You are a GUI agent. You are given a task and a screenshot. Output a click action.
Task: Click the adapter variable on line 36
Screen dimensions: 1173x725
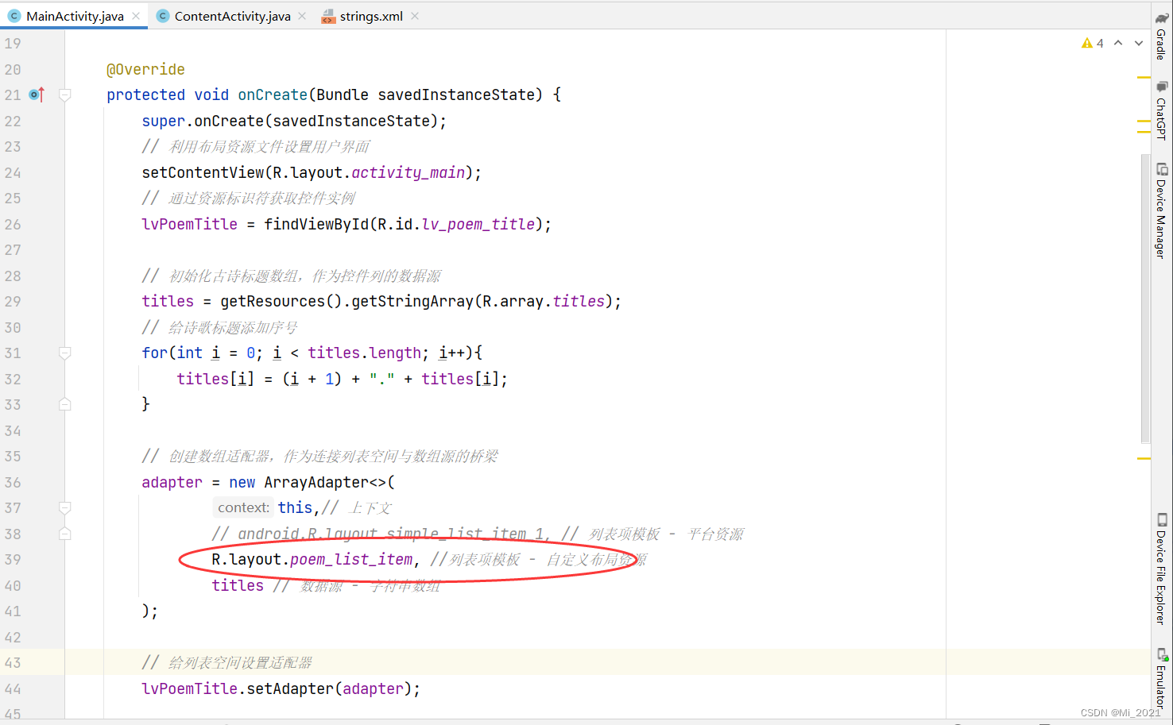pyautogui.click(x=172, y=482)
